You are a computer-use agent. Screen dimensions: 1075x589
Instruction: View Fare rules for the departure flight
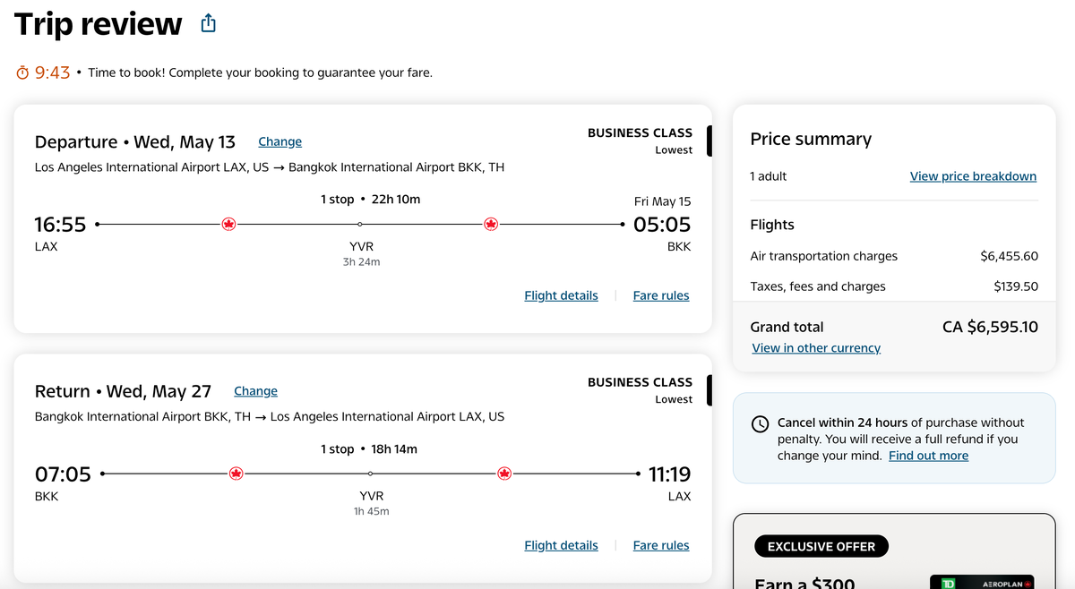tap(660, 295)
